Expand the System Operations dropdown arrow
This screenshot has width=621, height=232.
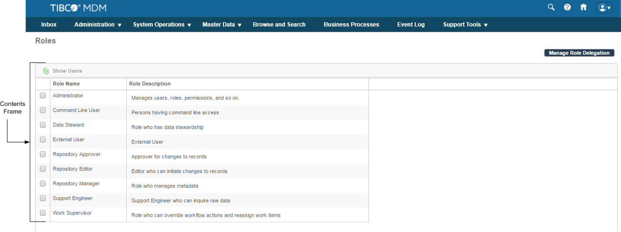coord(189,25)
